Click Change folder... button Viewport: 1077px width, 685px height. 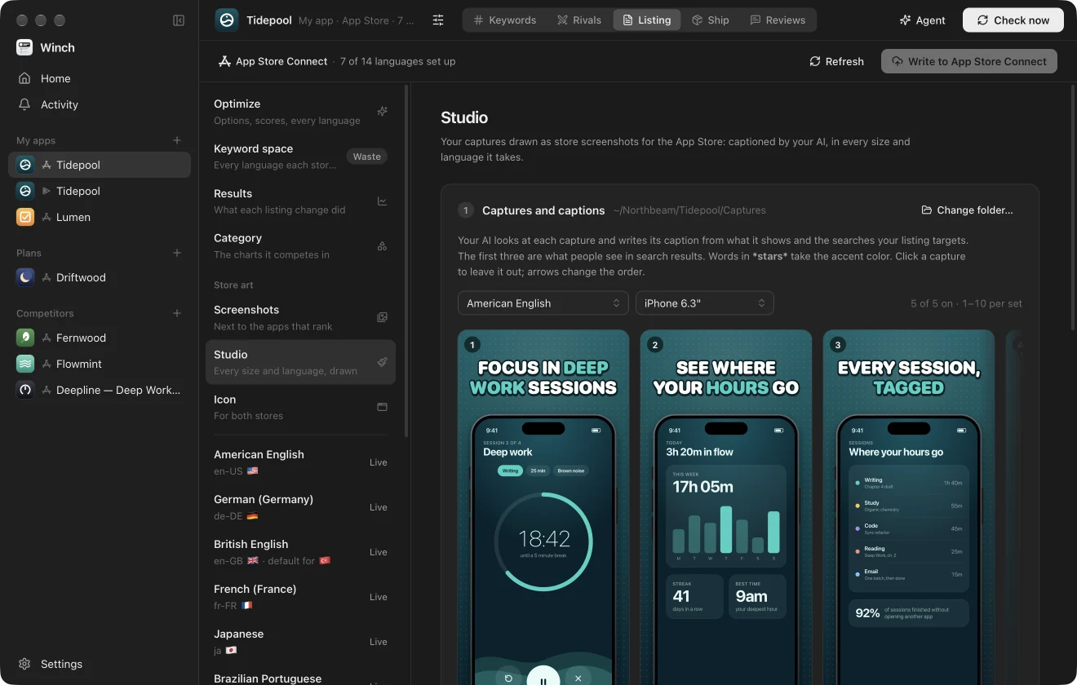tap(968, 210)
